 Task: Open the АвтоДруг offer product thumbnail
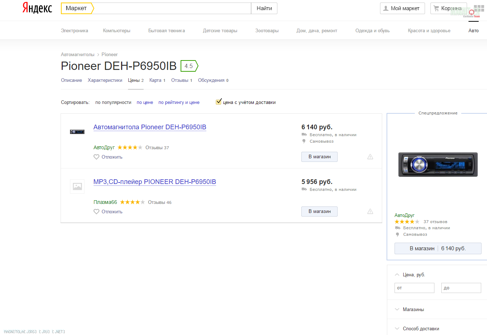(77, 132)
